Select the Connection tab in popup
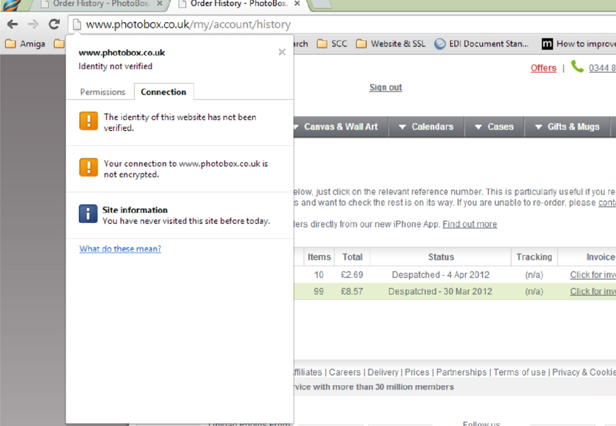This screenshot has width=616, height=426. coord(163,92)
